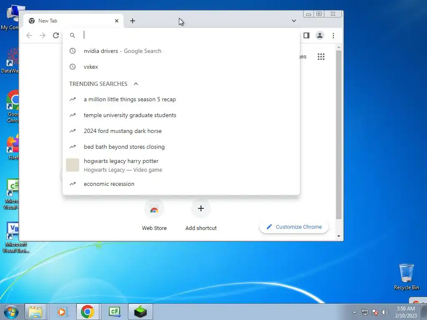Click the browser back arrow
The width and height of the screenshot is (427, 320).
point(29,35)
